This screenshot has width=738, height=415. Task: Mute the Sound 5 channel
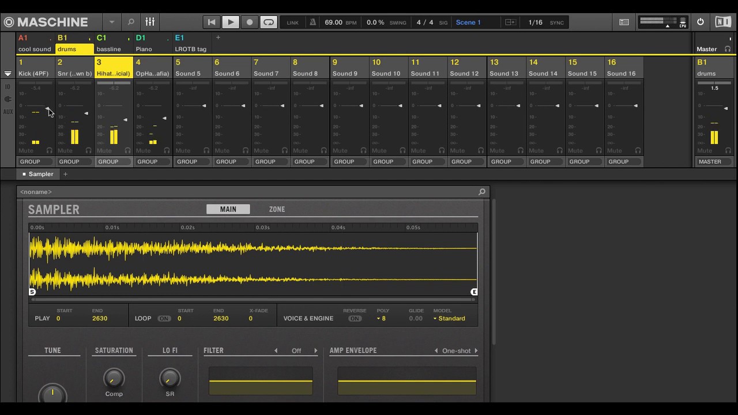pos(183,150)
